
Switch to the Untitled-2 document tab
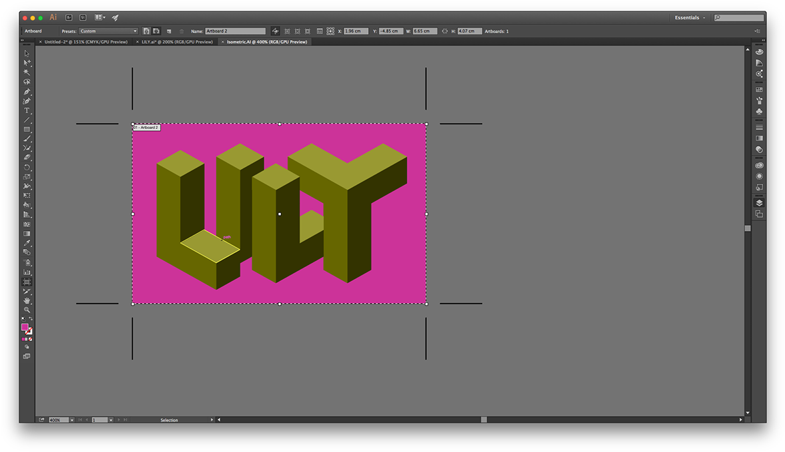click(85, 42)
